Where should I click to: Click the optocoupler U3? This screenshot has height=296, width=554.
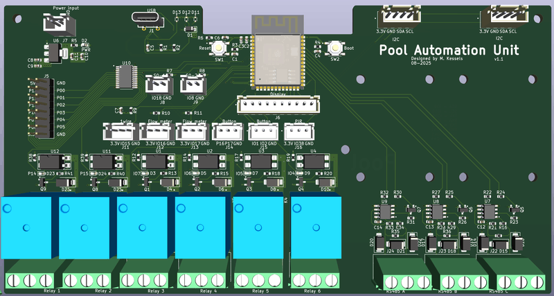261,162
